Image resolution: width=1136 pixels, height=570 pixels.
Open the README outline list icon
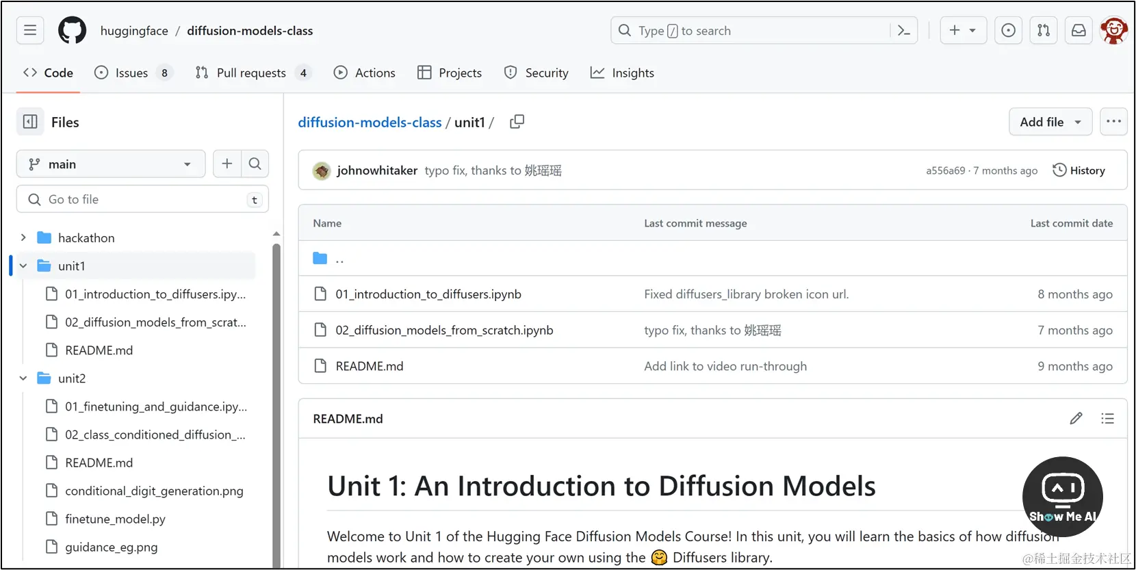click(1107, 418)
